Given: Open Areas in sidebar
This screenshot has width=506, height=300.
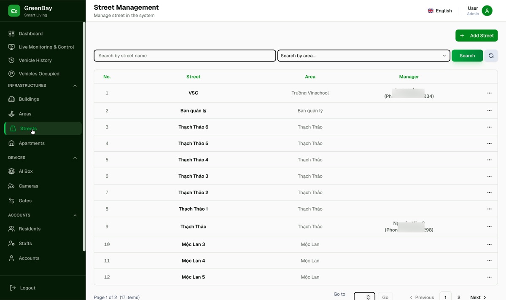Looking at the screenshot, I should tap(42, 114).
